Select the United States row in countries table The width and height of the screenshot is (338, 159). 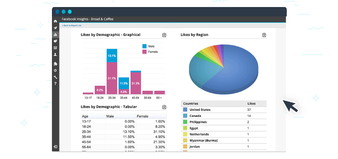click(223, 110)
